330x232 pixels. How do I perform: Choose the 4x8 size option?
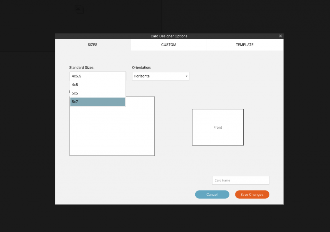[98, 85]
